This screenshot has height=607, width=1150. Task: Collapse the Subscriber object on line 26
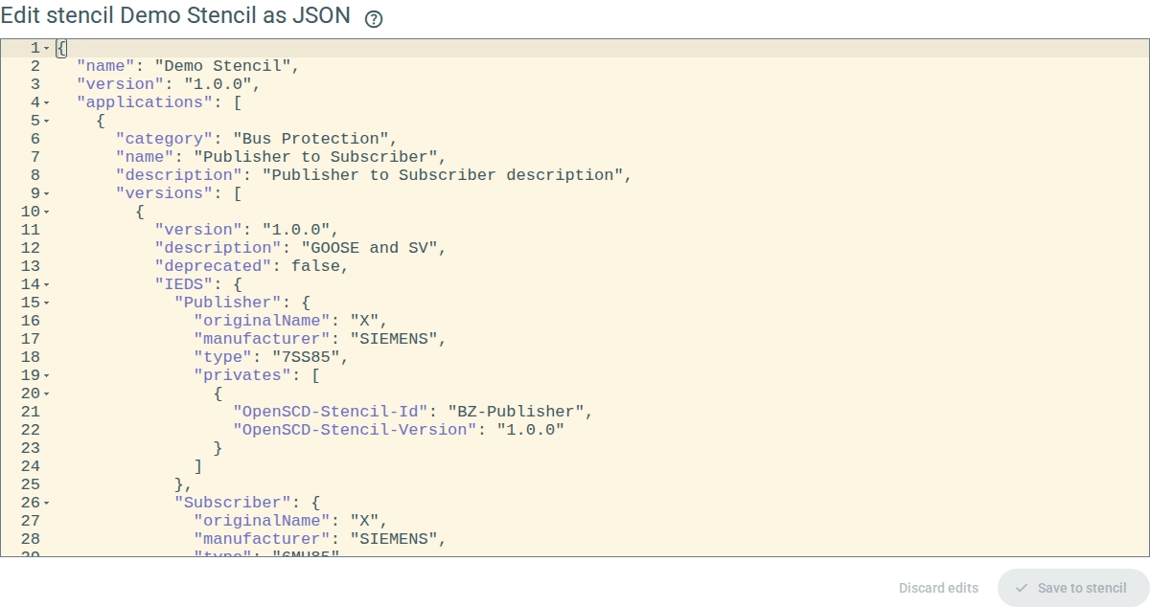pos(46,503)
